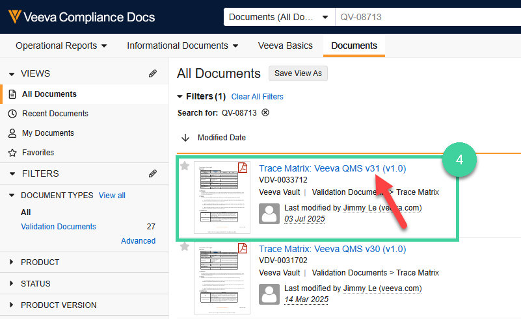
Task: Sort by Modified Date label
Action: 222,138
